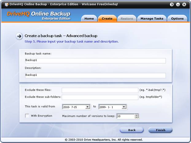Decrease maximum versions with down arrow
Viewport: 191px width, 143px height.
coord(137,118)
